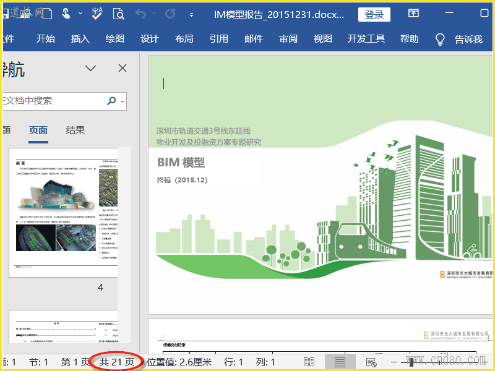This screenshot has width=495, height=371.
Task: Click zoom out minus button
Action: click(x=394, y=362)
